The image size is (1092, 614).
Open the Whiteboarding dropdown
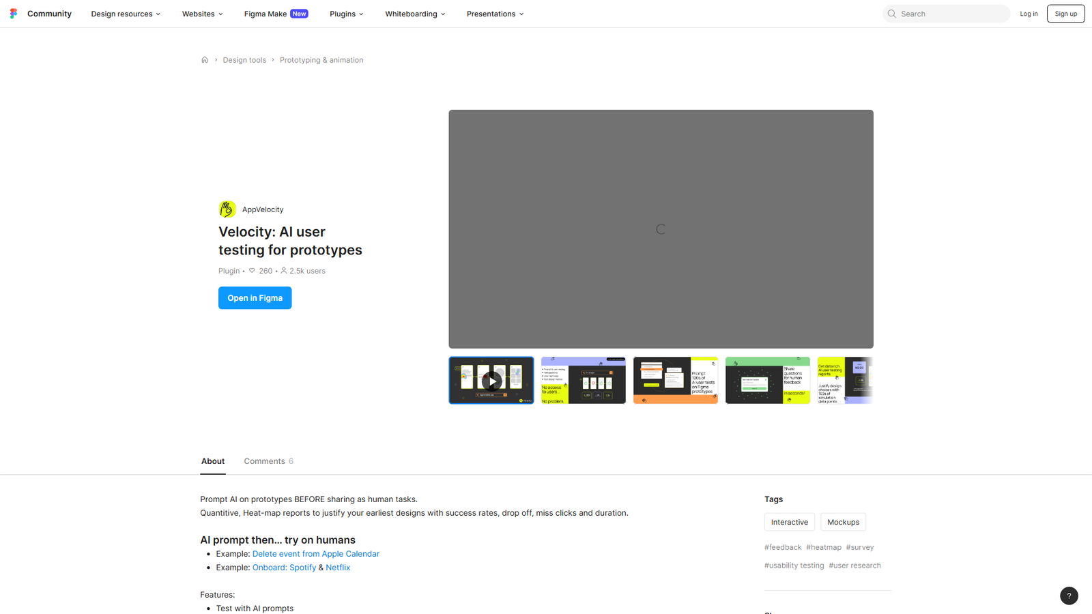click(415, 14)
